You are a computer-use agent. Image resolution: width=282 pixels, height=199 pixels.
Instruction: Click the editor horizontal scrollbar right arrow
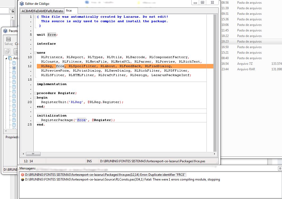tap(214, 154)
